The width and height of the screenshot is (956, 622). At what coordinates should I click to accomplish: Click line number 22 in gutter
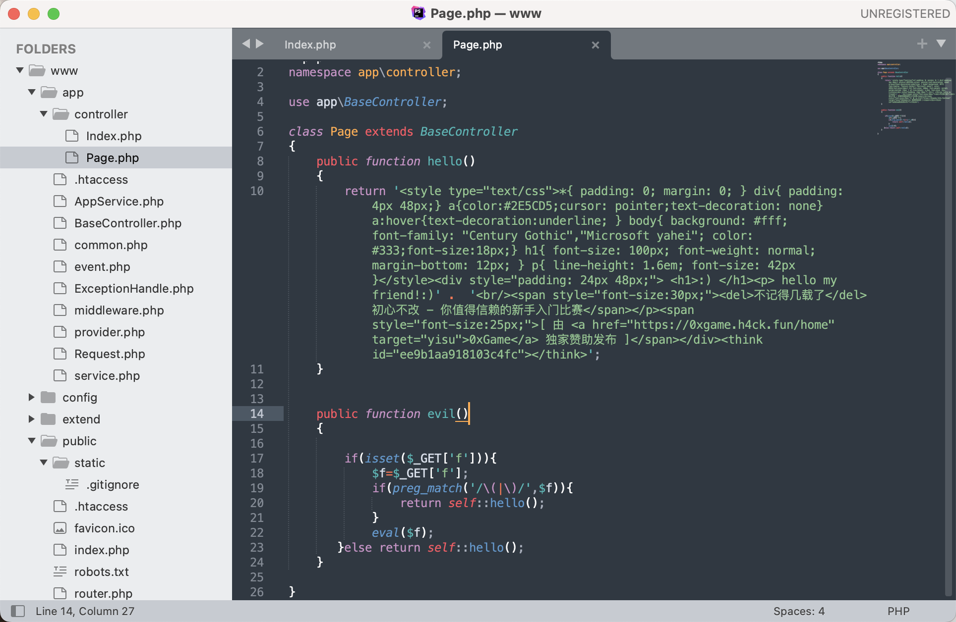[257, 532]
